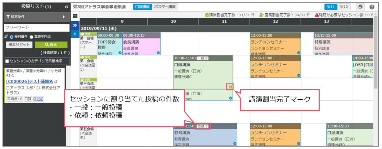Enable セッションのカテゴリで自動検索 checkbox
Screen dimensions: 382x149
[x=7, y=61]
